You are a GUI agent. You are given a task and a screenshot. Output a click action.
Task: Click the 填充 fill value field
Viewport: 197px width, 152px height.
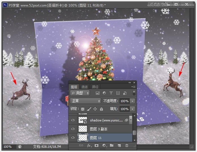[124, 109]
